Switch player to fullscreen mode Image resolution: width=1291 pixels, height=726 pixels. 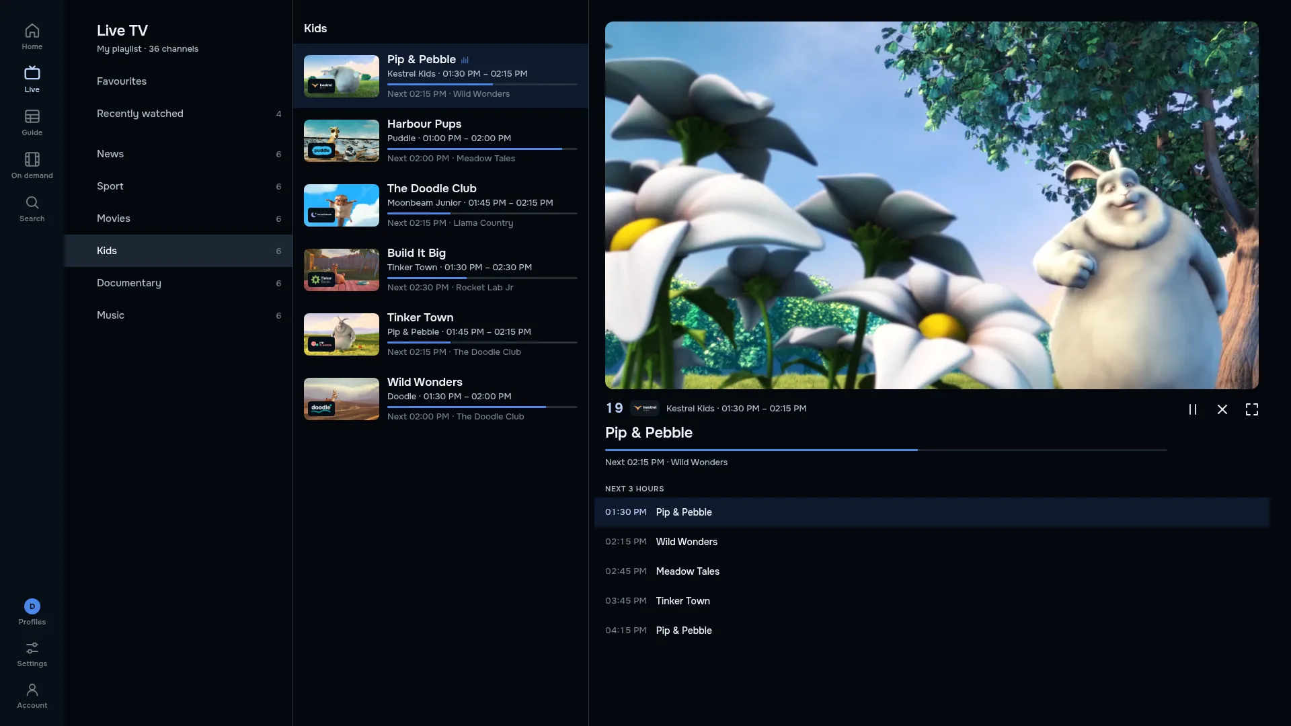[1251, 409]
